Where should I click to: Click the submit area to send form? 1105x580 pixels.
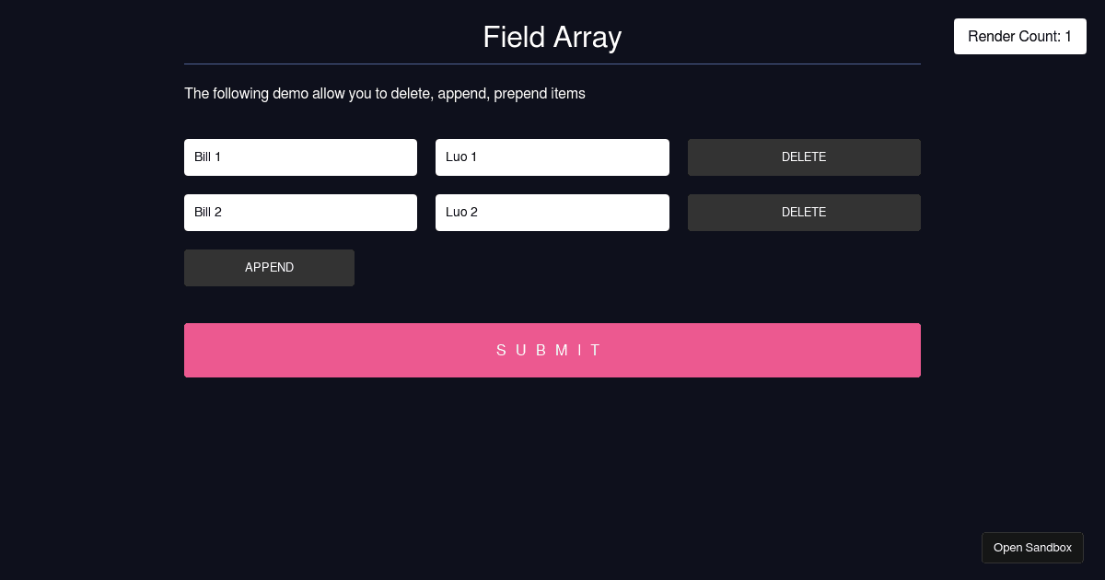pyautogui.click(x=552, y=350)
